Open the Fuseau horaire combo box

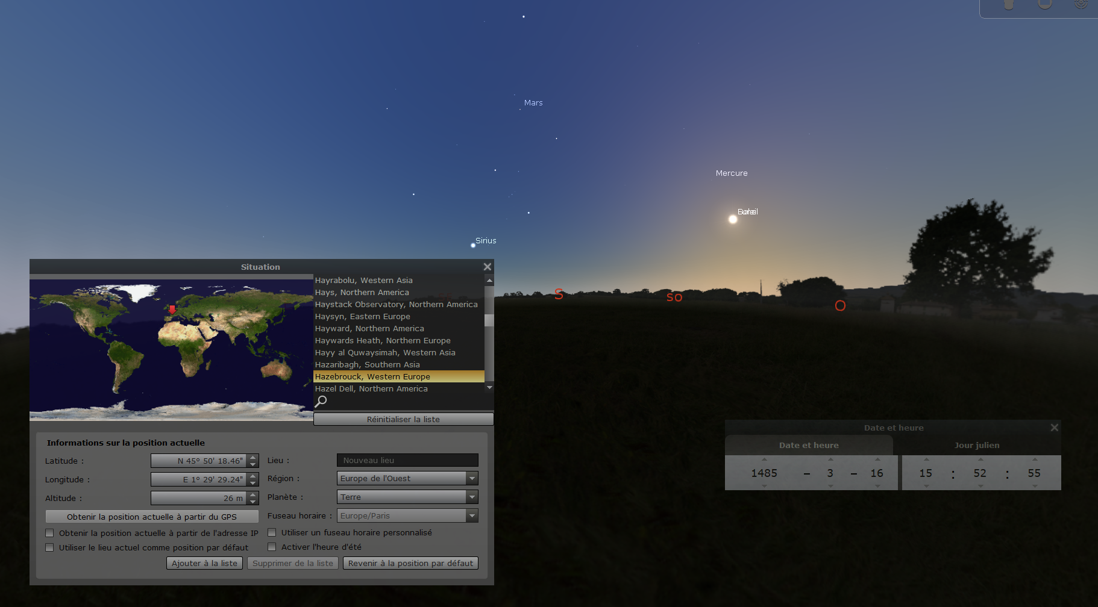pos(472,515)
